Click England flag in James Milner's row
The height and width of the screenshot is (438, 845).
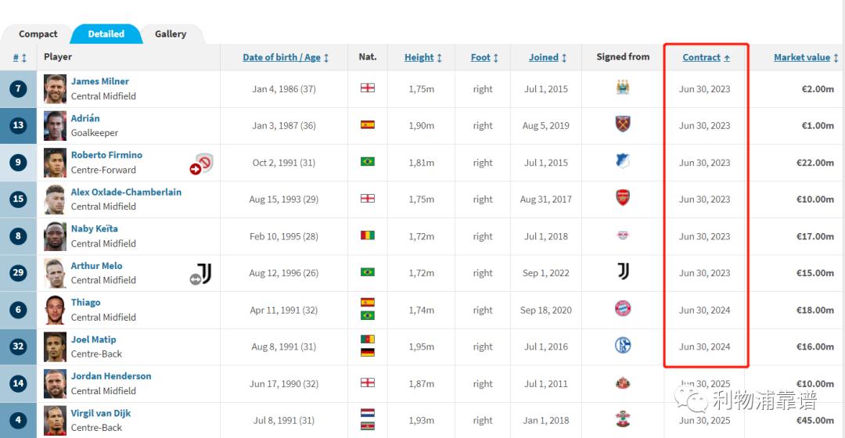pos(367,88)
